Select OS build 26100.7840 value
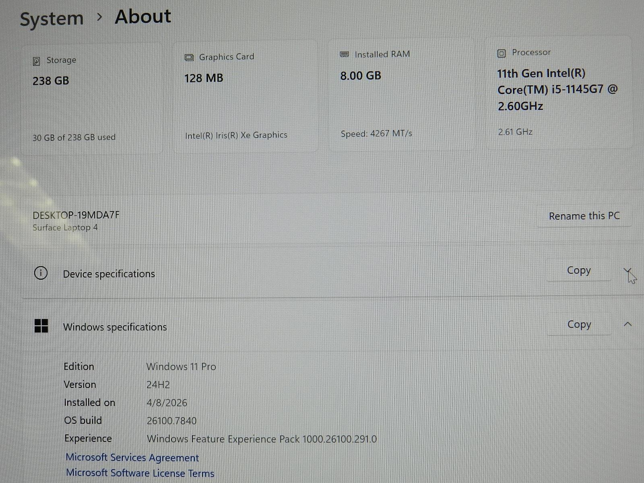 (x=171, y=421)
